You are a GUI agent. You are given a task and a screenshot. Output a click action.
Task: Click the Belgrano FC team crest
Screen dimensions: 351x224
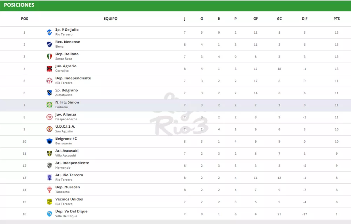[49, 141]
